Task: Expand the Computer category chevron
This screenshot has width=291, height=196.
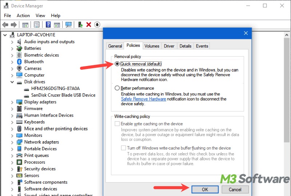Action: [12, 75]
